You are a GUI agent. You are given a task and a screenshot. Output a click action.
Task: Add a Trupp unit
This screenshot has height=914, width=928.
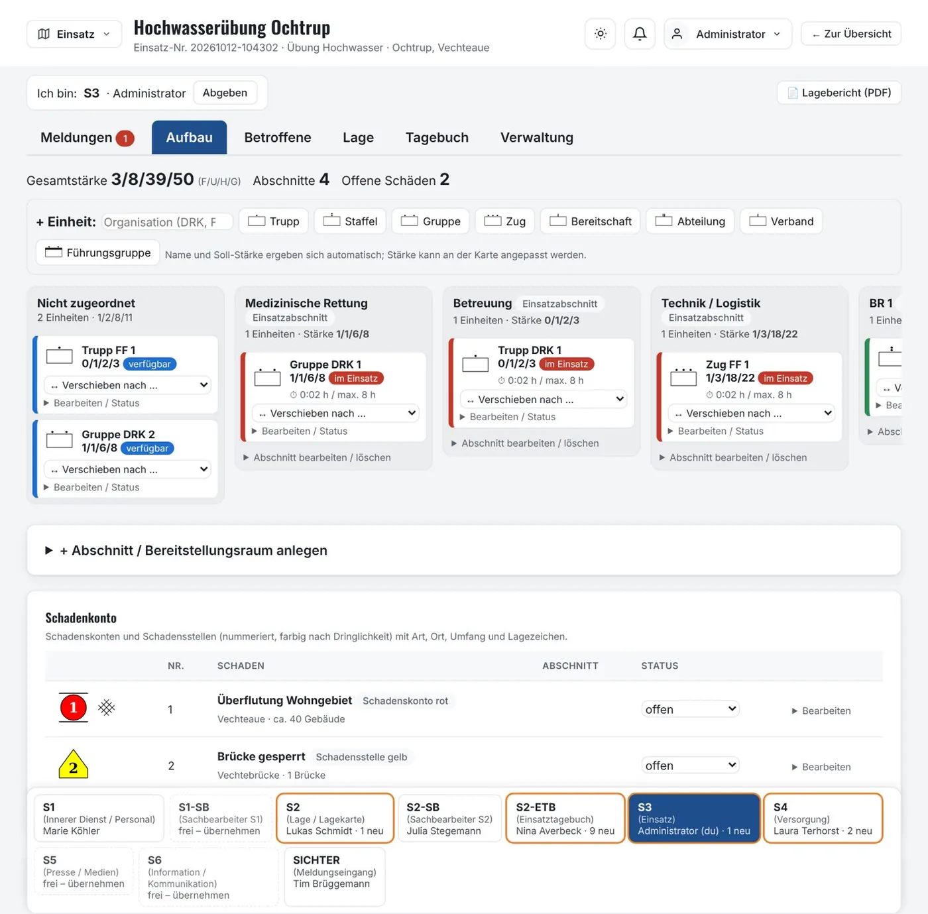pos(274,221)
